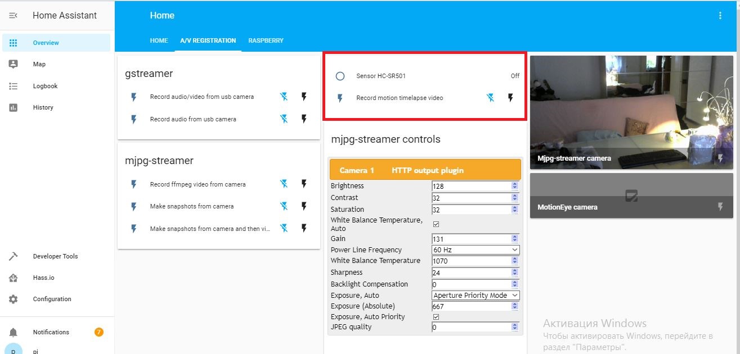Image resolution: width=740 pixels, height=354 pixels.
Task: Click the History chart icon
Action: 14,107
